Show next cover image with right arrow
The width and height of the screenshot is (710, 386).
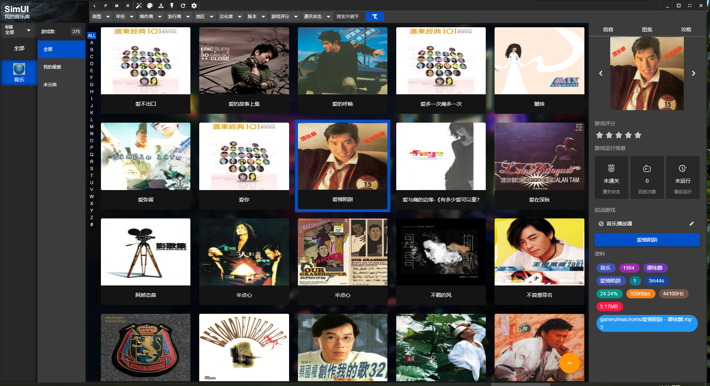click(x=693, y=73)
